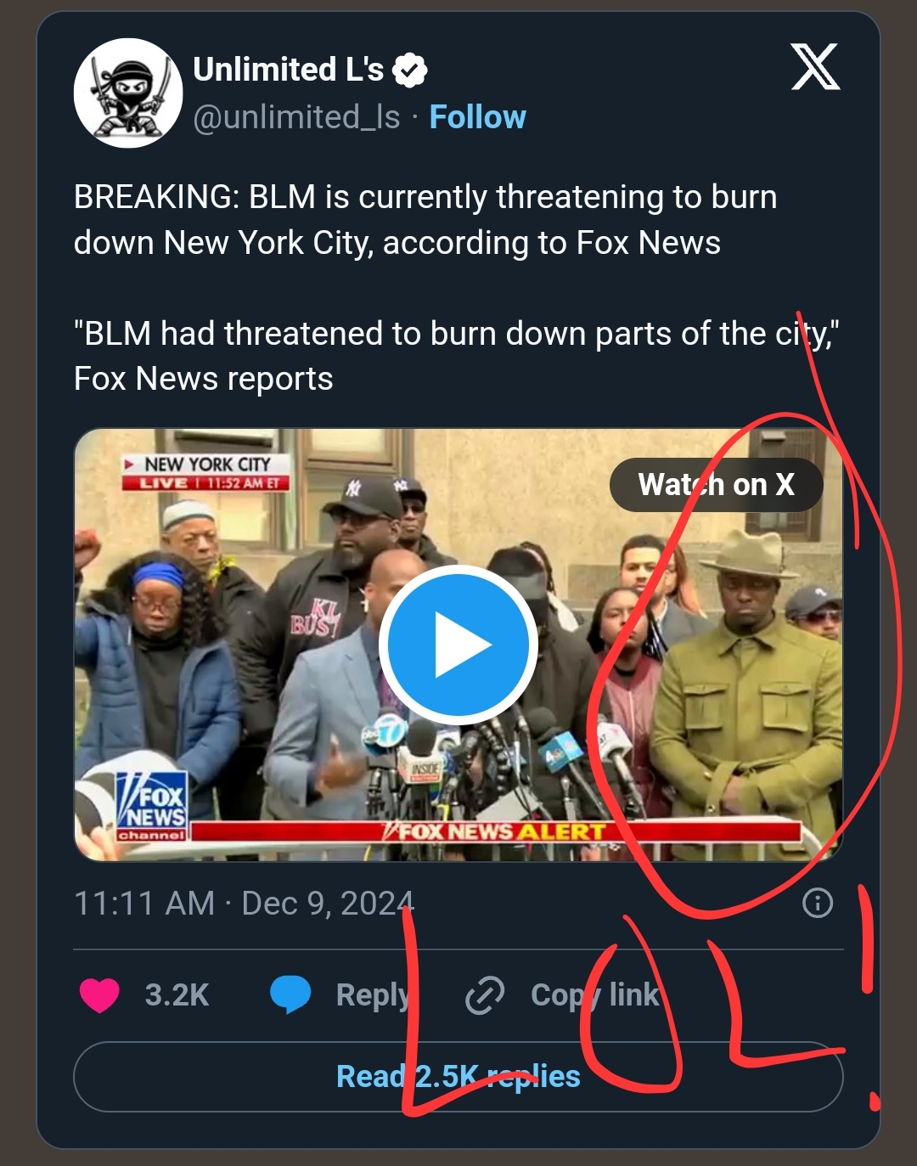Click the Read 2.5K replies button
The height and width of the screenshot is (1166, 917).
[458, 1076]
